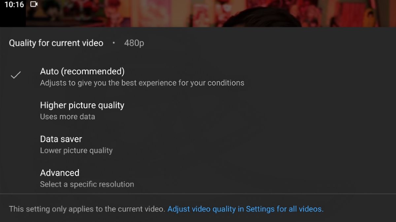Tap the Lower picture quality description
396x222 pixels.
76,150
